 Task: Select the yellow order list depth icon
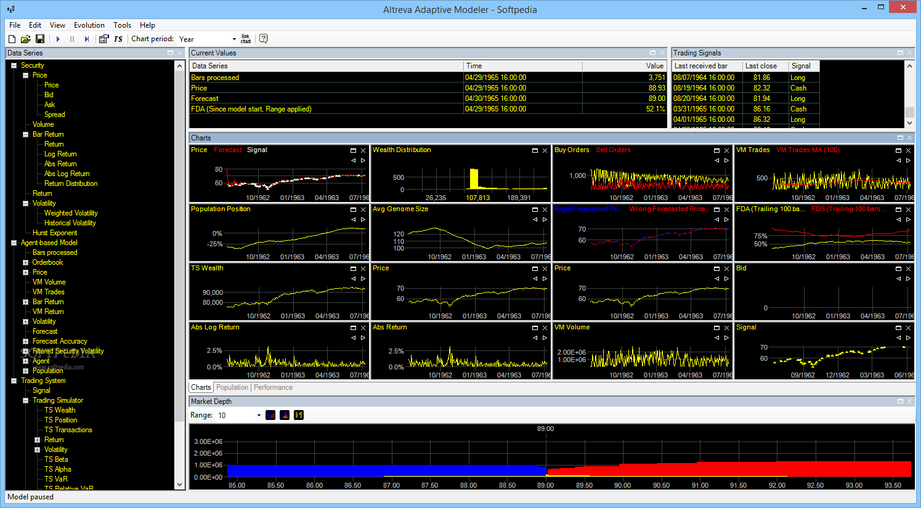(x=299, y=415)
